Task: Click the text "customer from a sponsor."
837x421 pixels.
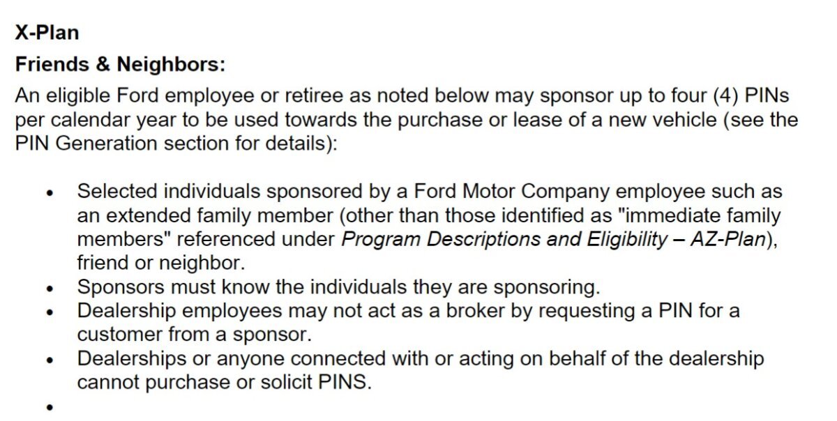Action: pos(193,334)
